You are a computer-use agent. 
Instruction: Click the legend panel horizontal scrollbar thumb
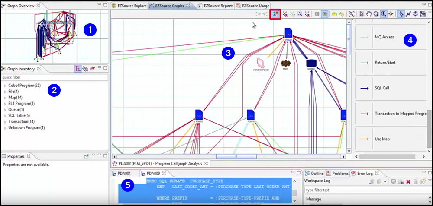point(387,156)
